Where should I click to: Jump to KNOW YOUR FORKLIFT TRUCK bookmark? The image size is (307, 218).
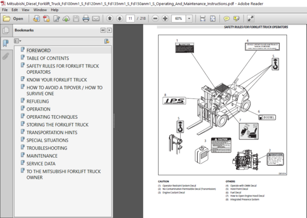(57, 80)
